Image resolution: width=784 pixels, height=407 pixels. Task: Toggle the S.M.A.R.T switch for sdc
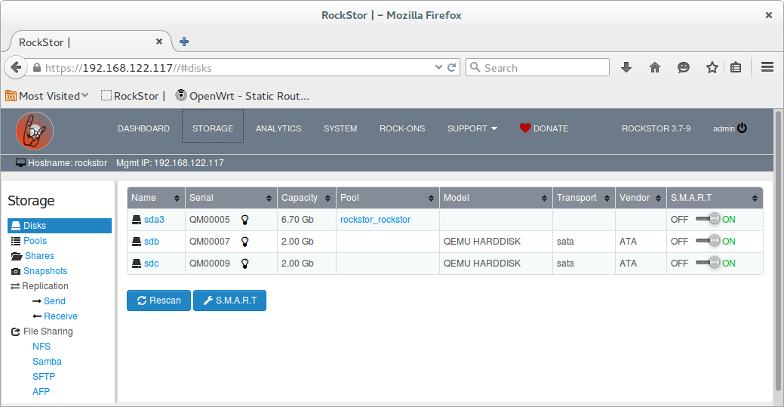click(x=708, y=262)
